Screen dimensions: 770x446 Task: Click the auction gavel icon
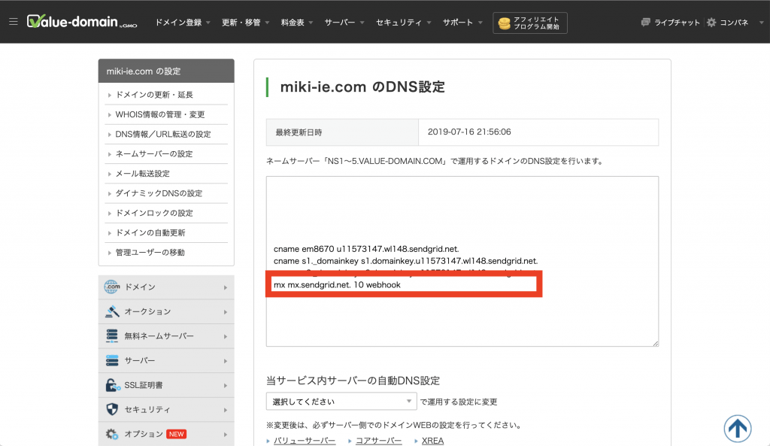(x=112, y=311)
